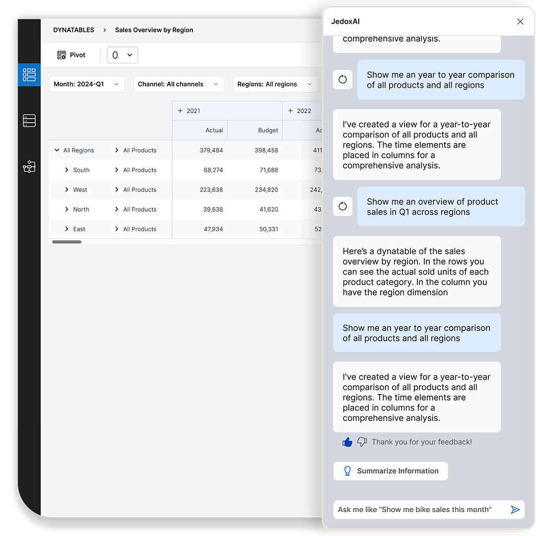Give thumbs down on the AI response
Image resolution: width=536 pixels, height=536 pixels.
(361, 442)
